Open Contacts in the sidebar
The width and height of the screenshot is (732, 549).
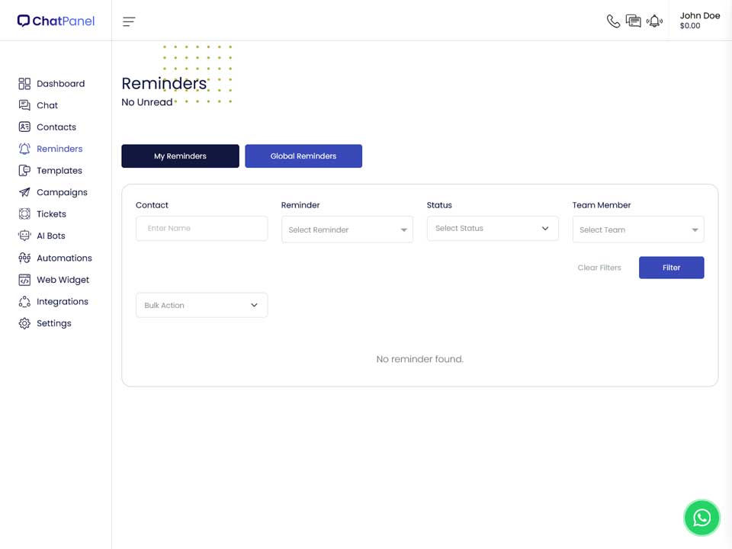coord(56,127)
